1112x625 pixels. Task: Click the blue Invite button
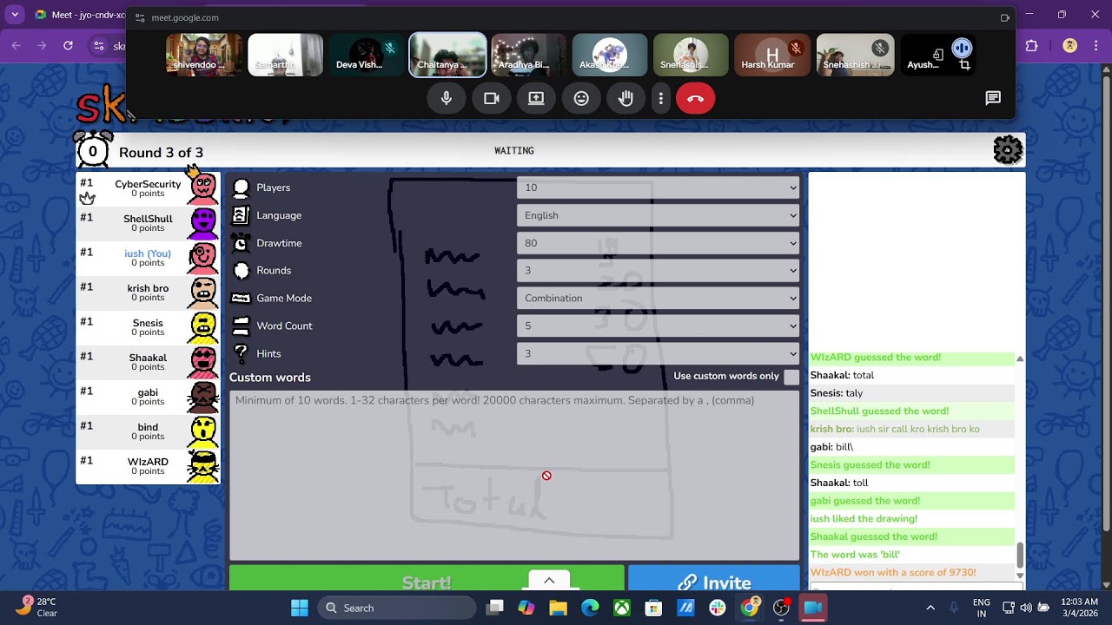tap(714, 579)
